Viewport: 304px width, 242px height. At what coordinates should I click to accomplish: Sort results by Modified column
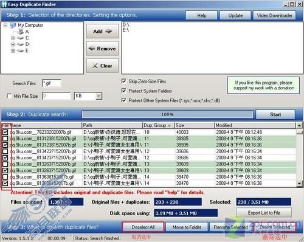255,125
